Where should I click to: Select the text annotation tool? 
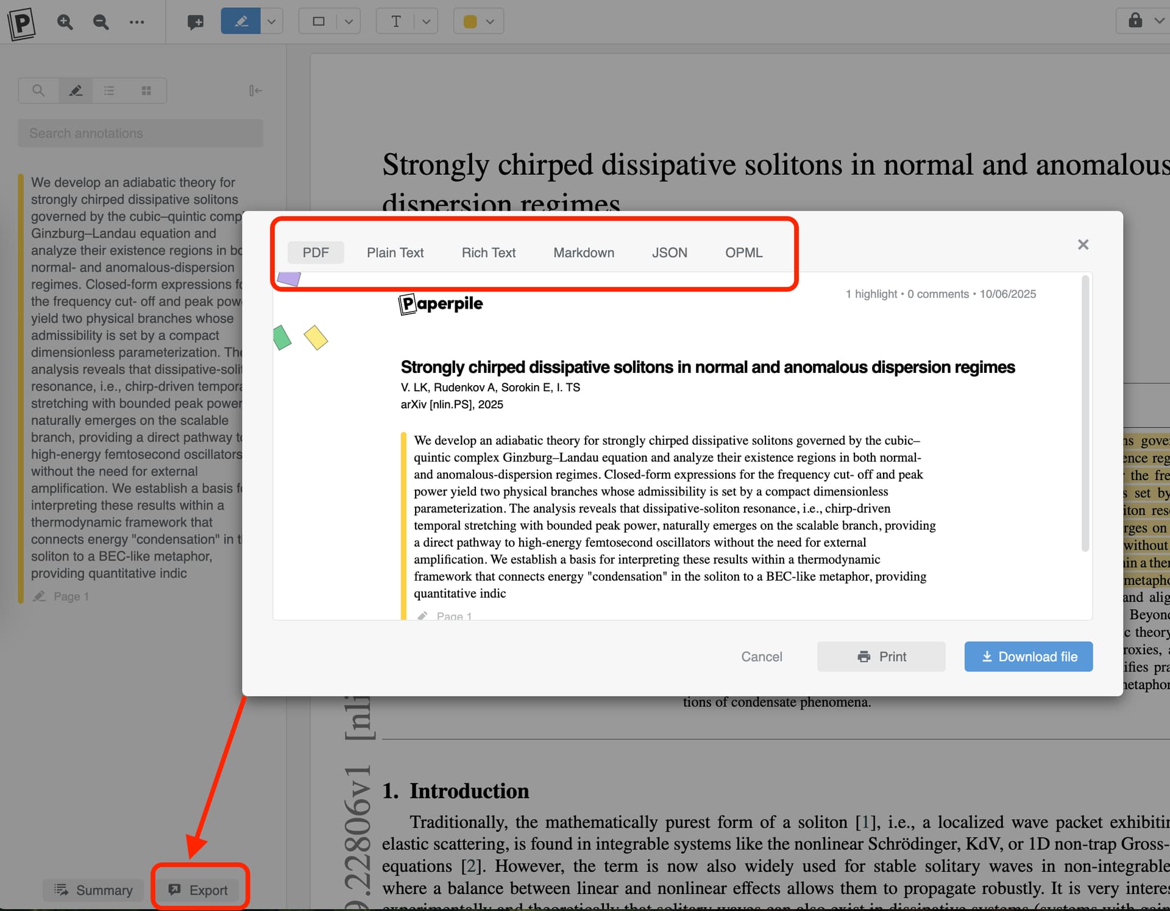pos(396,21)
